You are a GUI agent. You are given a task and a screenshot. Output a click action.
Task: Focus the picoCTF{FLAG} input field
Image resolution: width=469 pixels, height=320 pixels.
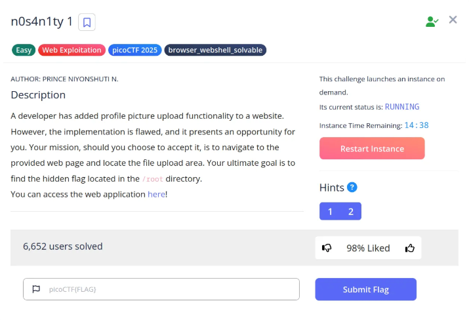(161, 289)
